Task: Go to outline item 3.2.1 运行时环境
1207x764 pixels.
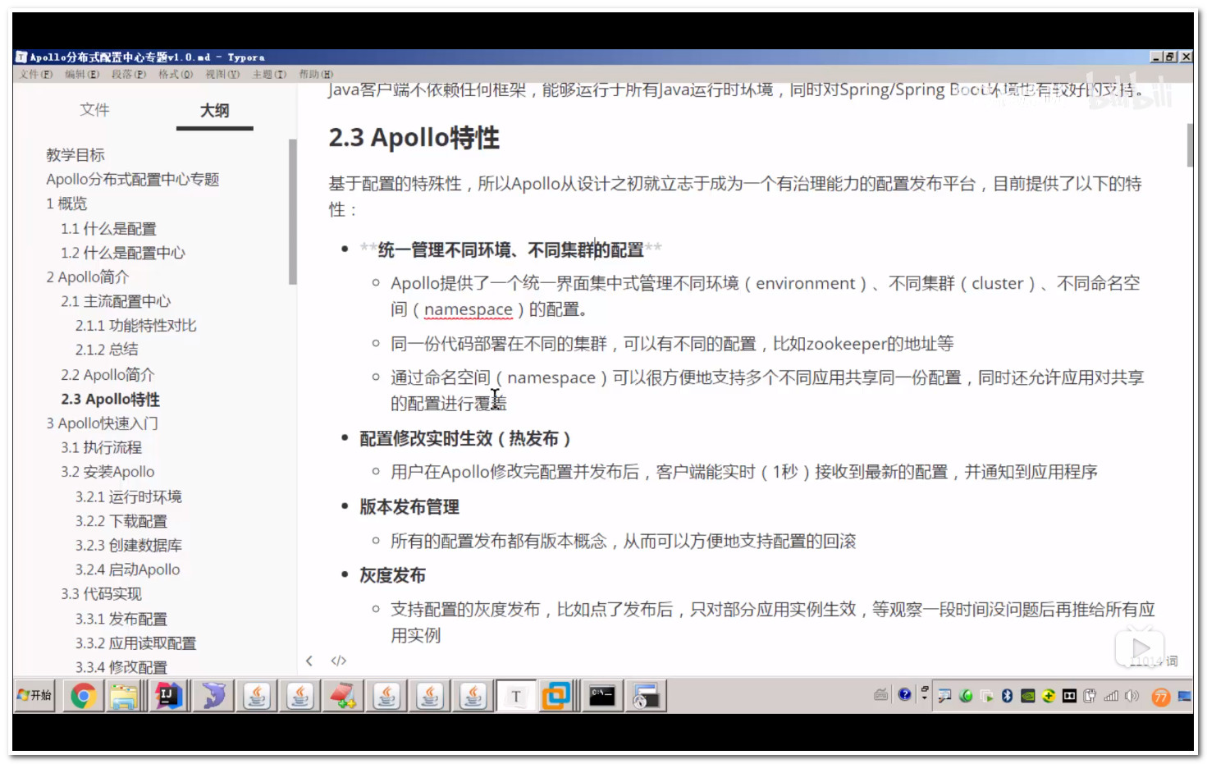Action: (x=129, y=496)
